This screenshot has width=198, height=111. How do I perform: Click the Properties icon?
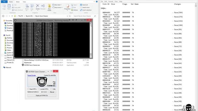(67, 6)
